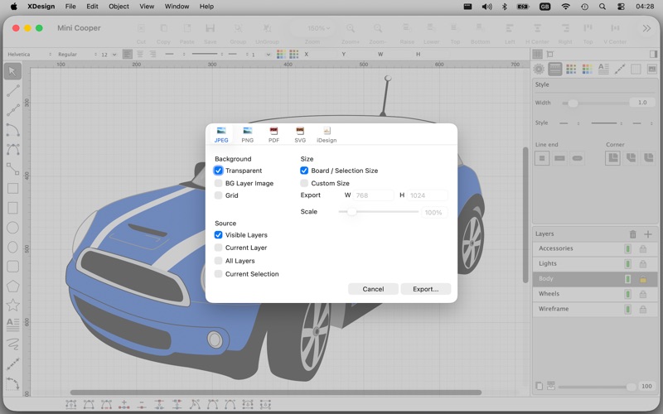Switch to the PNG export tab
This screenshot has height=414, width=663.
point(247,135)
